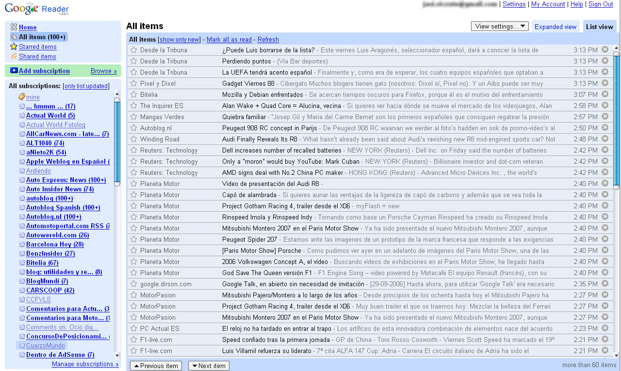
Task: Star 'Video de presentación del Audi R8'
Action: [134, 183]
